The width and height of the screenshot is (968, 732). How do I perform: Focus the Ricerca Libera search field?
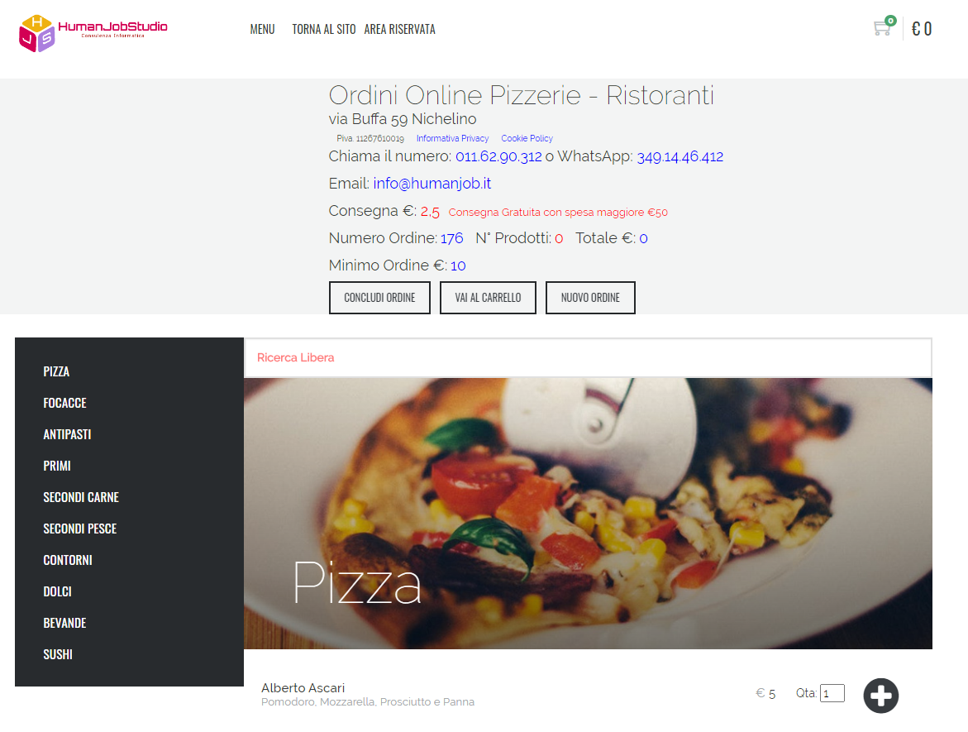[x=588, y=357]
